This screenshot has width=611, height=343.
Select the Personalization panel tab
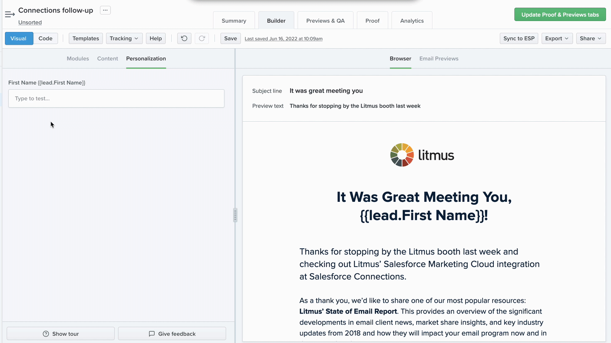coord(146,59)
